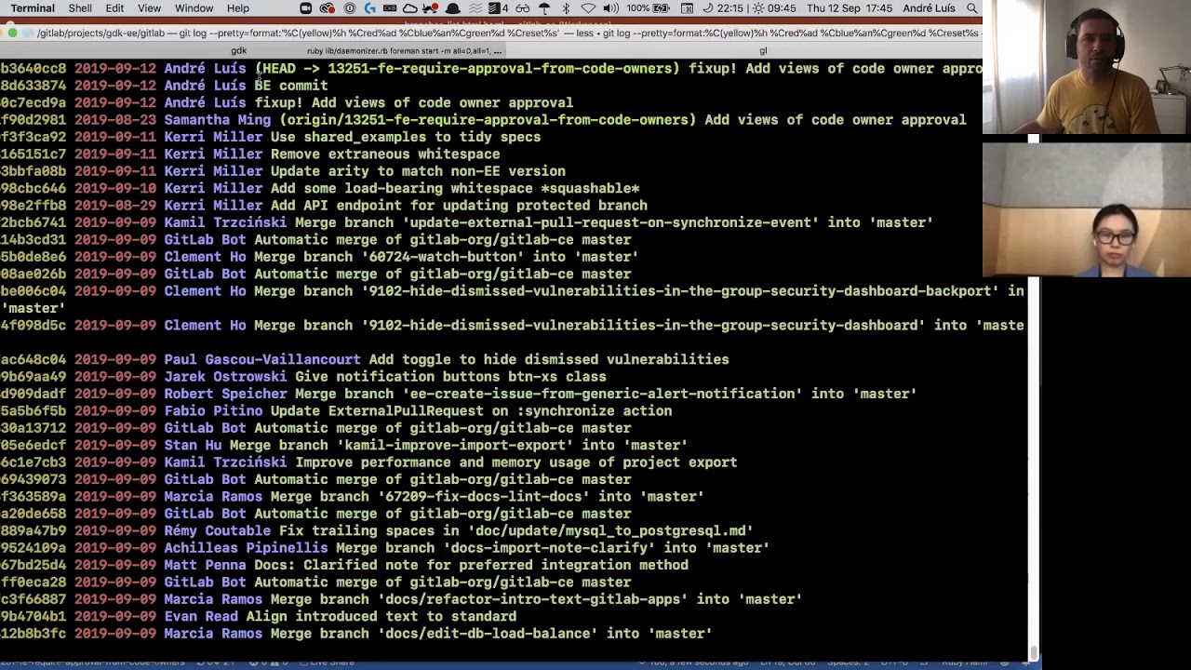Open the volume control icon

610,8
